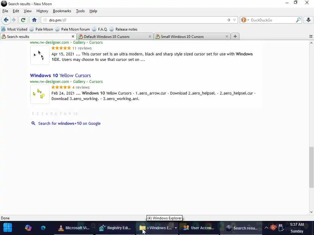Click the page scrollbar up arrow
This screenshot has height=235, width=314.
[x=311, y=43]
